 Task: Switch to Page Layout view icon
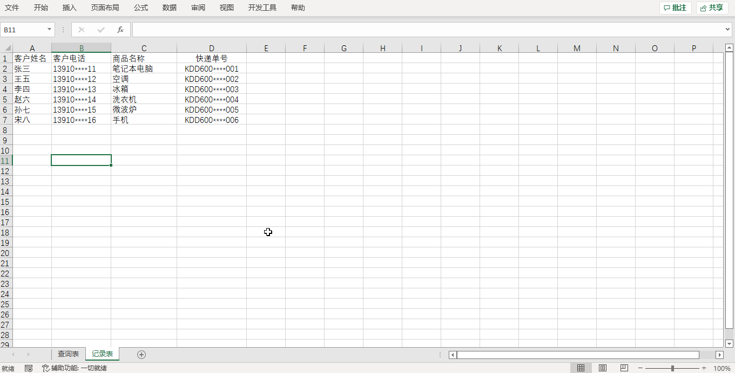pyautogui.click(x=602, y=368)
